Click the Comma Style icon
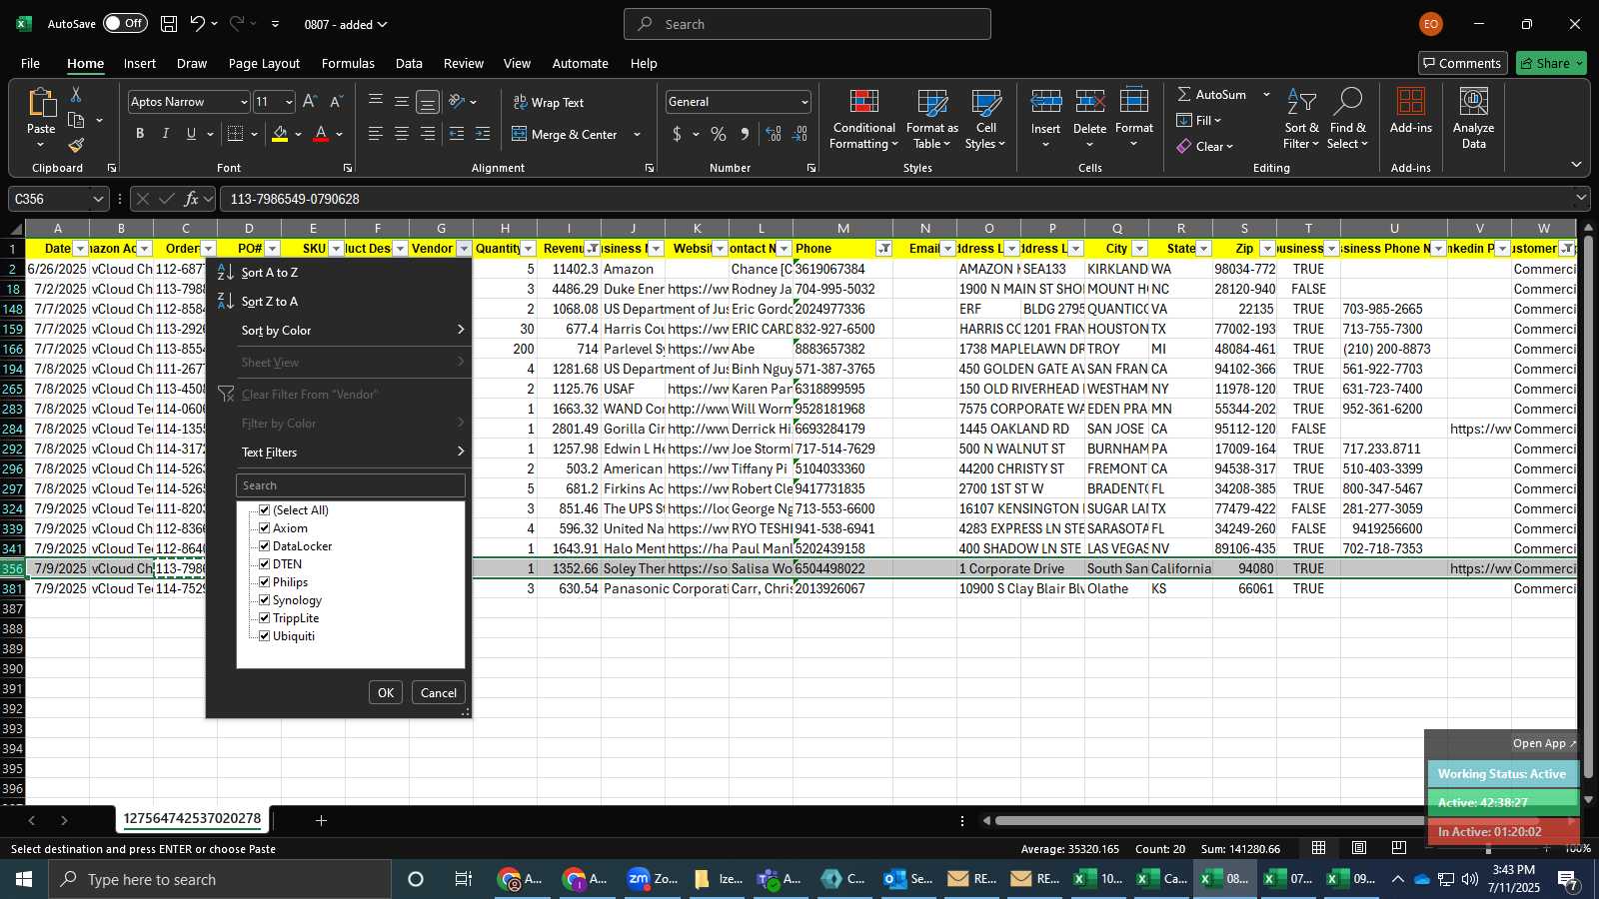The width and height of the screenshot is (1599, 899). [x=745, y=134]
